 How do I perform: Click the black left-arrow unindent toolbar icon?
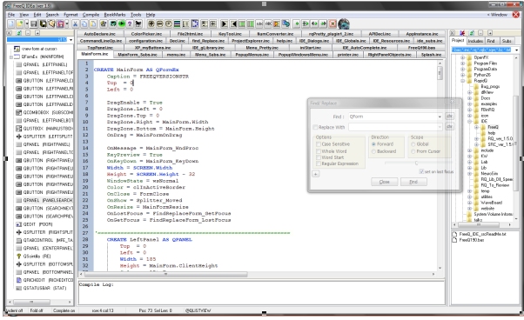(233, 23)
